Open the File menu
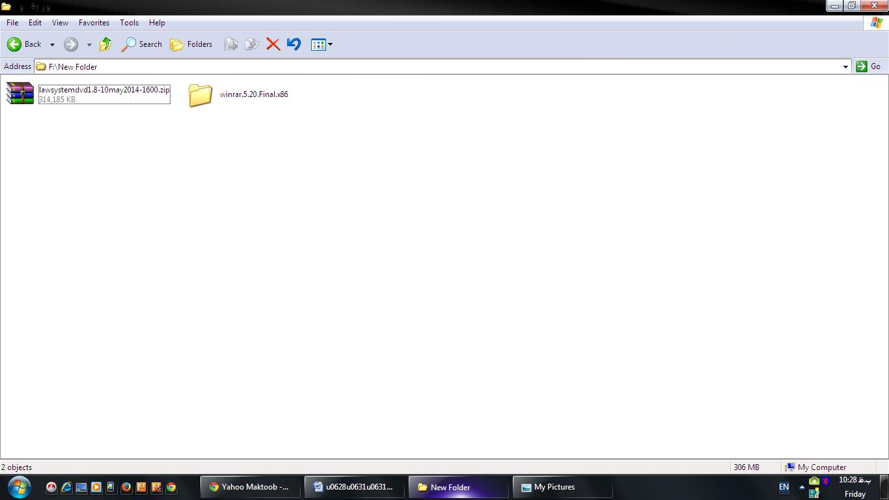The image size is (889, 500). click(x=12, y=22)
